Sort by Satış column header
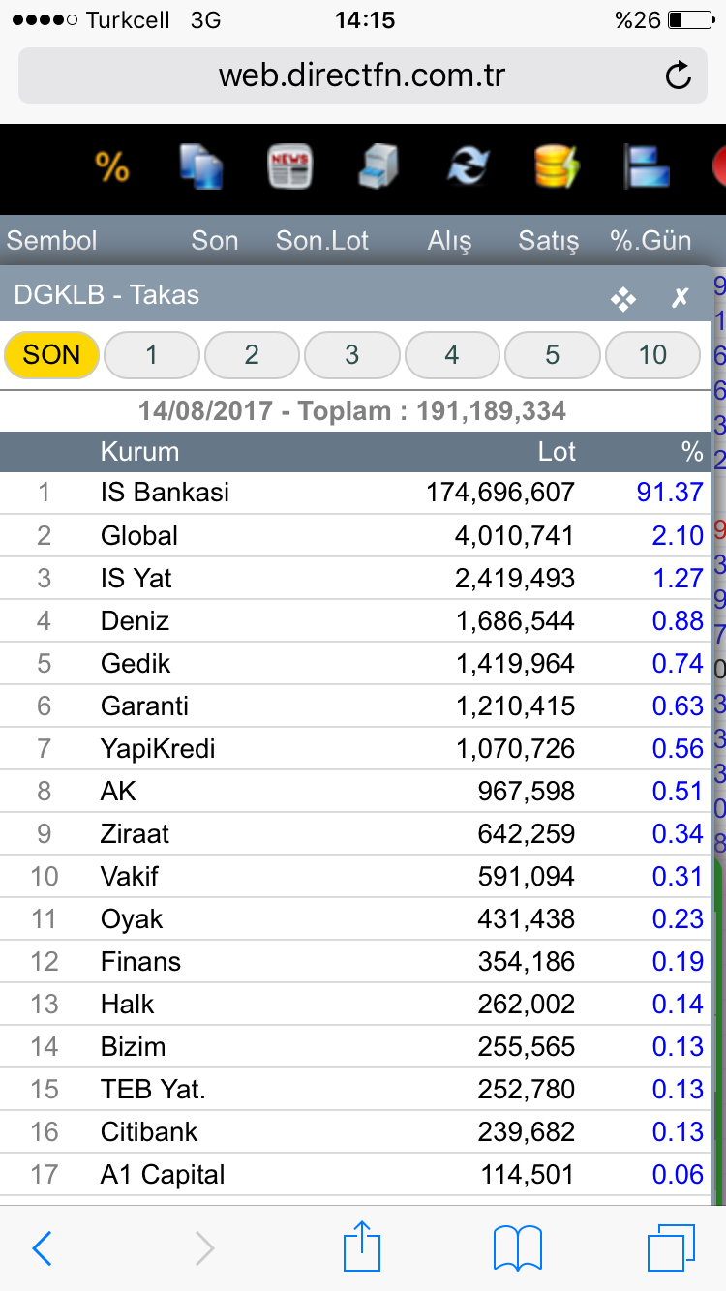This screenshot has height=1291, width=726. tap(549, 241)
